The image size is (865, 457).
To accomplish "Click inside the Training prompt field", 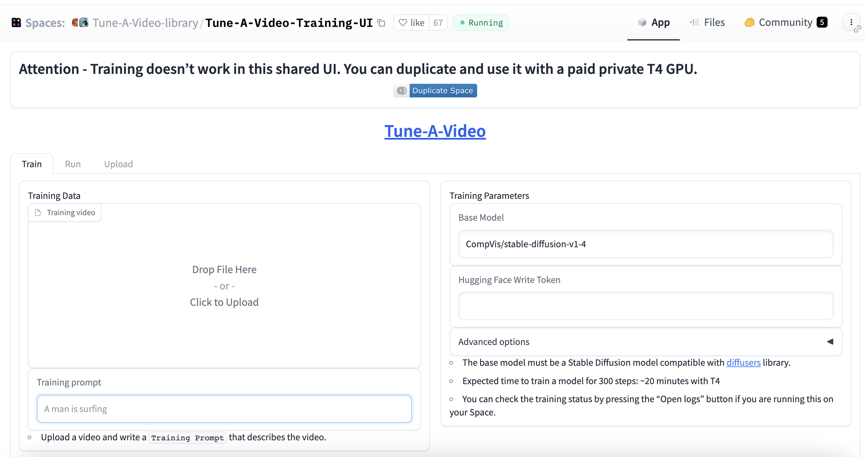I will [x=224, y=409].
